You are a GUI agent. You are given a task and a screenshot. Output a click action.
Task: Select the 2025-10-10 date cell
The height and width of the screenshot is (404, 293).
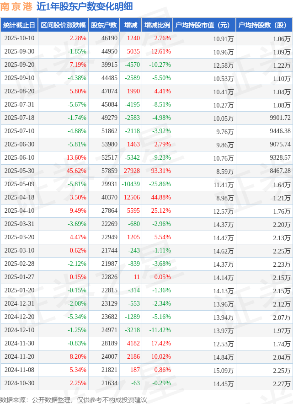19,38
